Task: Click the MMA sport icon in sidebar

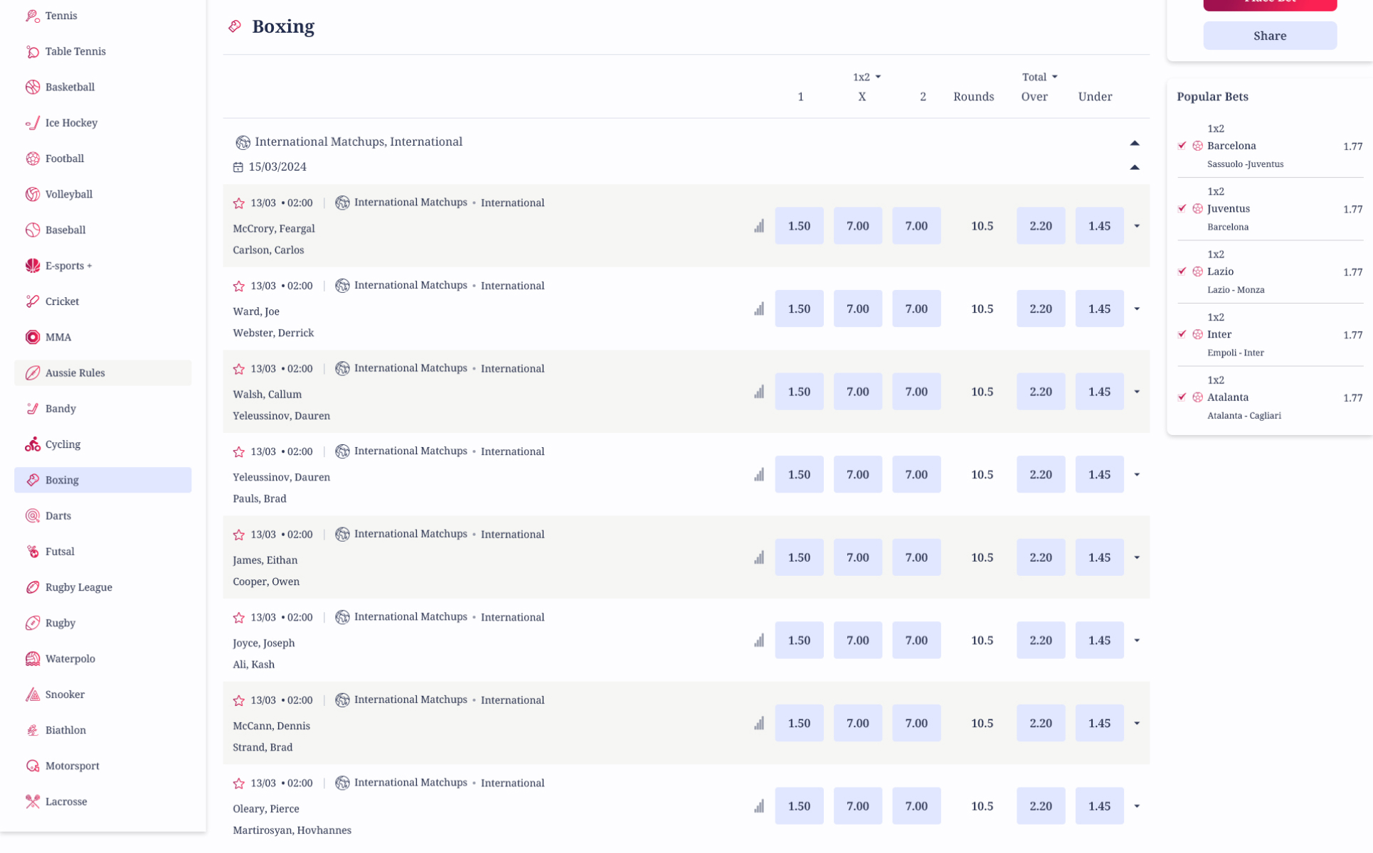Action: (x=33, y=337)
